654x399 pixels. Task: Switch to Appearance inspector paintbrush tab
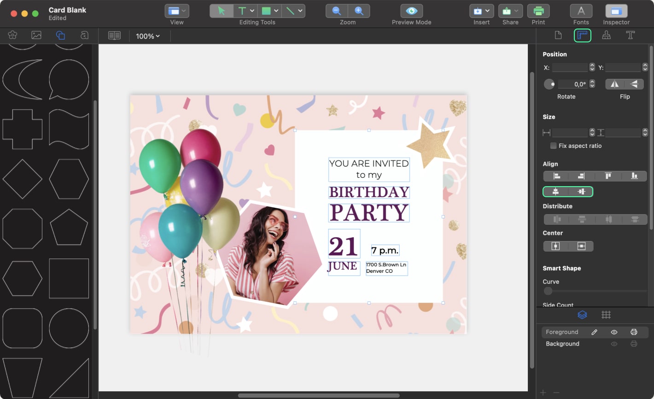607,35
